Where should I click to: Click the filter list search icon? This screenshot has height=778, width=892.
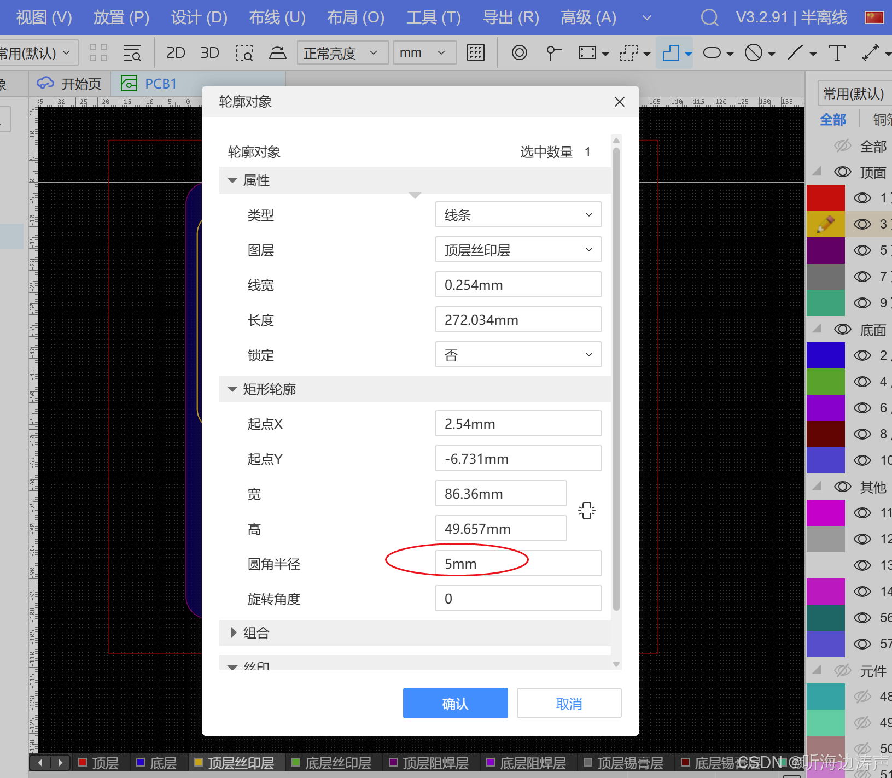(132, 53)
